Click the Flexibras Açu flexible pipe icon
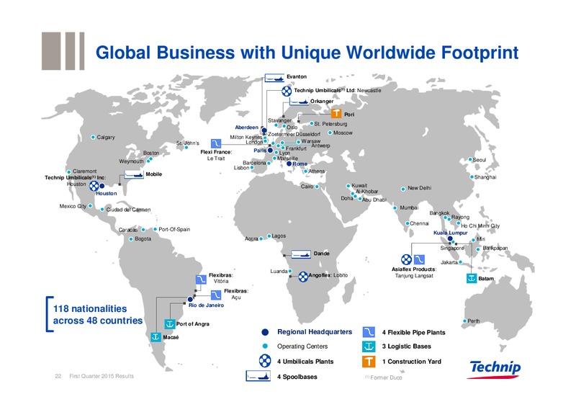 coord(215,295)
